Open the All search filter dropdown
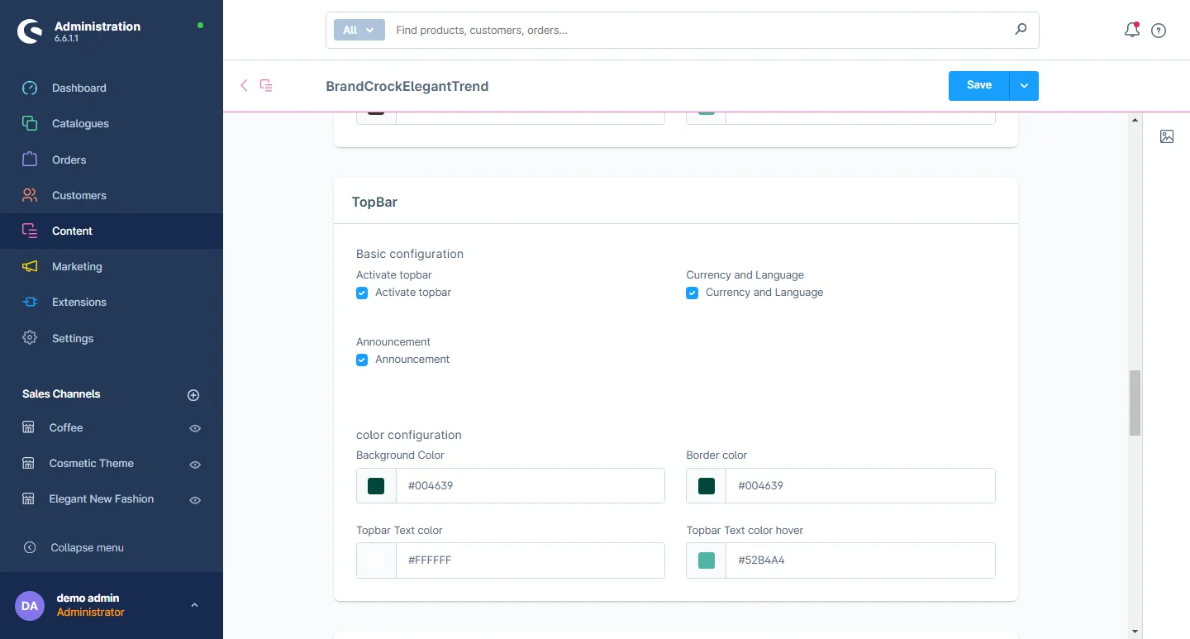This screenshot has height=639, width=1190. coord(359,30)
